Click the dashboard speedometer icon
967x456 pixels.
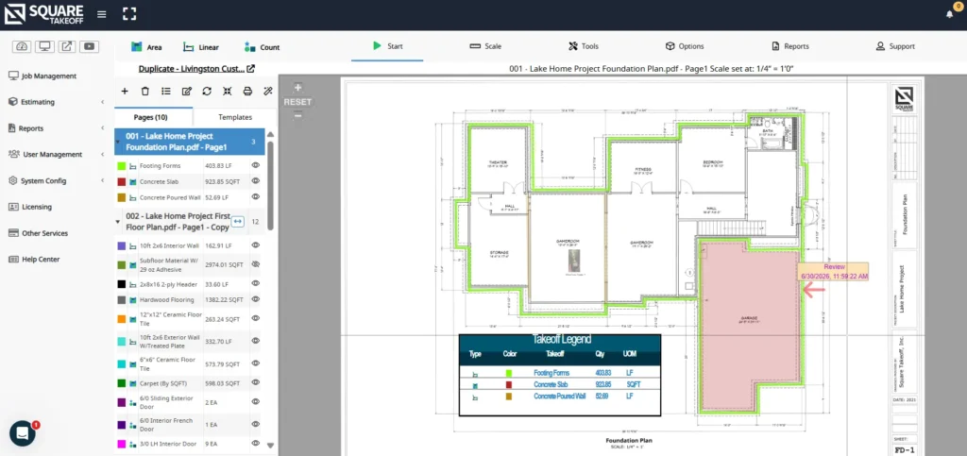(23, 46)
